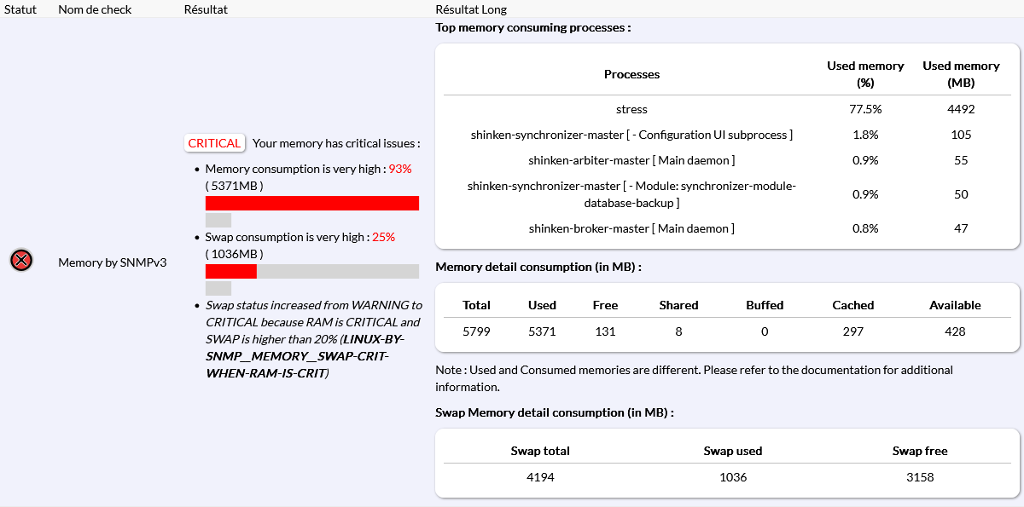
Task: Click the 93% memory percentage text
Action: point(399,169)
